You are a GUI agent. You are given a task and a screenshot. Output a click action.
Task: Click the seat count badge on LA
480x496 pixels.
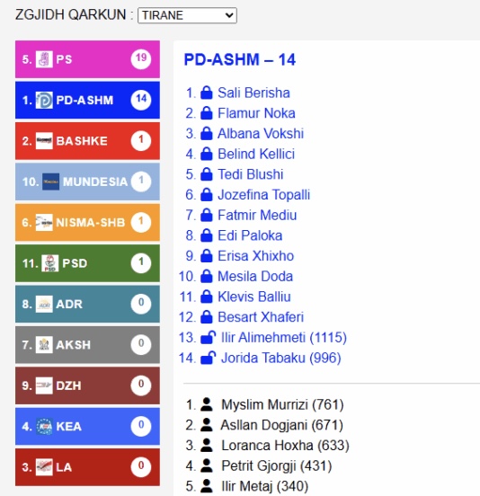tap(141, 466)
